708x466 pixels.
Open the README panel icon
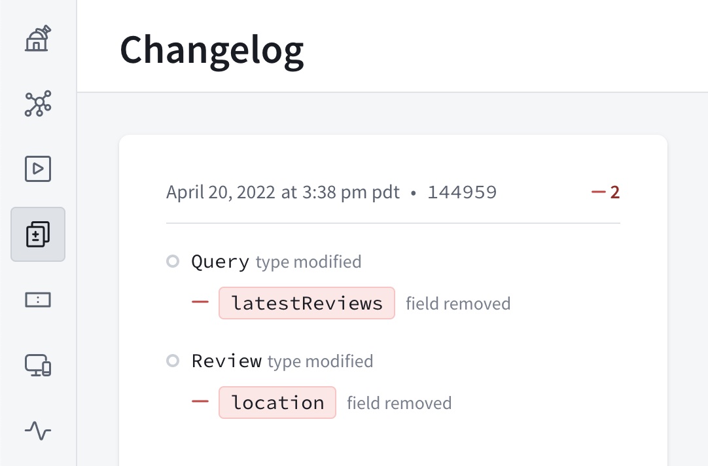pos(37,299)
